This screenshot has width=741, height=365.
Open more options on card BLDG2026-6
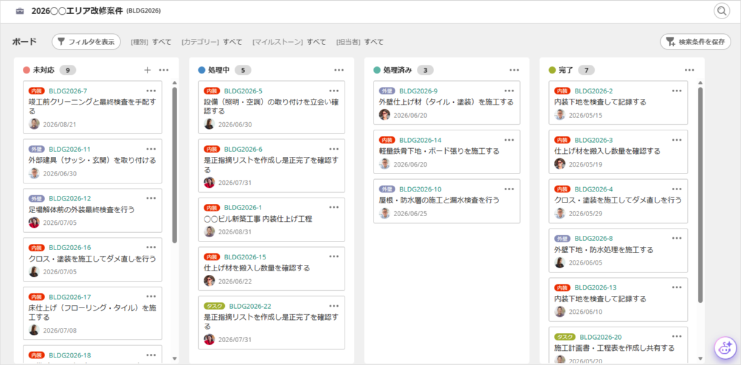tap(334, 149)
